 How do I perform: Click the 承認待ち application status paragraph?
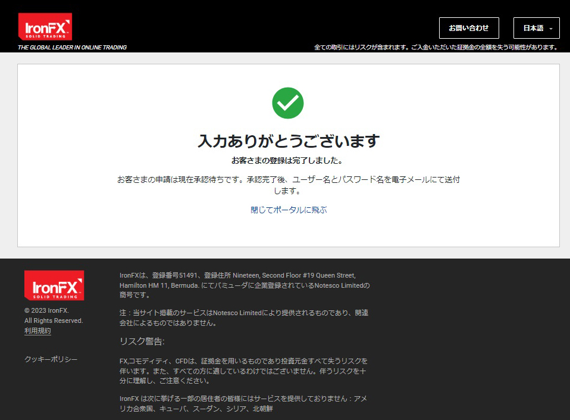[288, 185]
